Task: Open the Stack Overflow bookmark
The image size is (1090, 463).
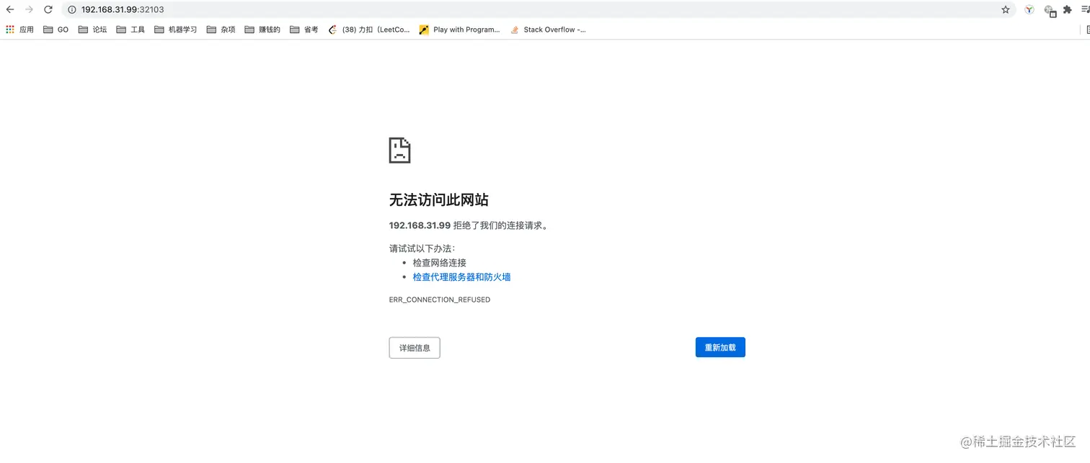Action: 548,30
